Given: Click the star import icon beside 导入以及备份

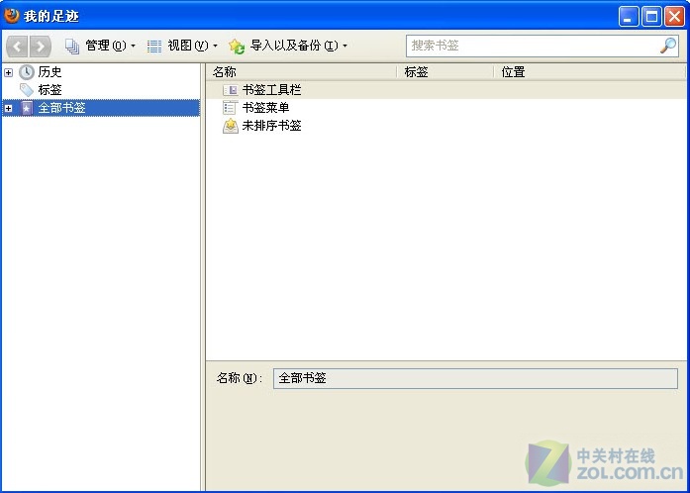Looking at the screenshot, I should coord(237,46).
